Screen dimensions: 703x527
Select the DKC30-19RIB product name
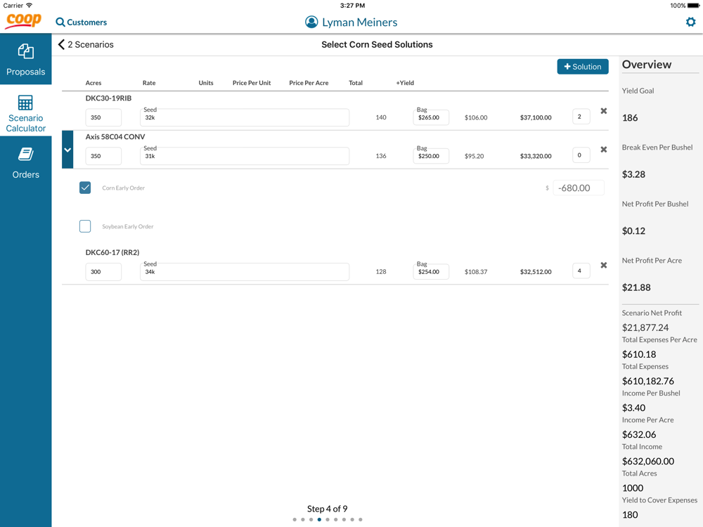click(108, 98)
